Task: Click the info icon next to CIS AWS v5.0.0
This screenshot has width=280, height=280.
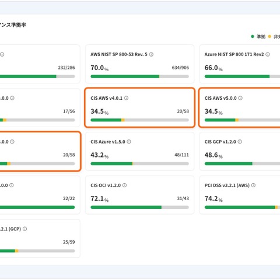Action: (x=240, y=98)
